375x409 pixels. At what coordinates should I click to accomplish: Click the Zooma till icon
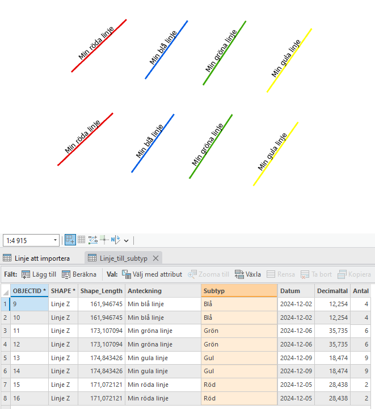192,274
